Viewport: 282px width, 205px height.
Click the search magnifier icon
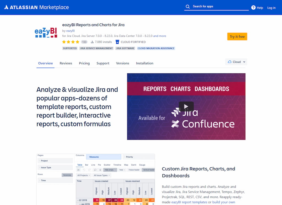188,6
